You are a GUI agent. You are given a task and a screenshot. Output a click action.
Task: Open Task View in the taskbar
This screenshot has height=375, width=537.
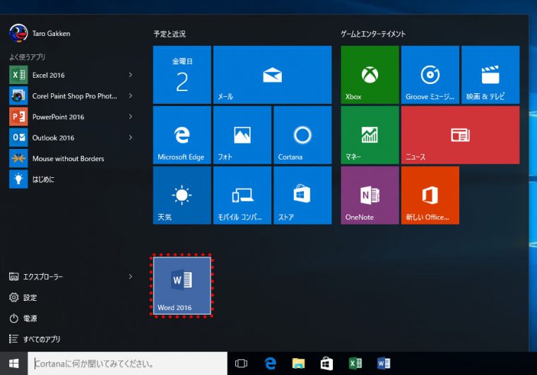241,364
